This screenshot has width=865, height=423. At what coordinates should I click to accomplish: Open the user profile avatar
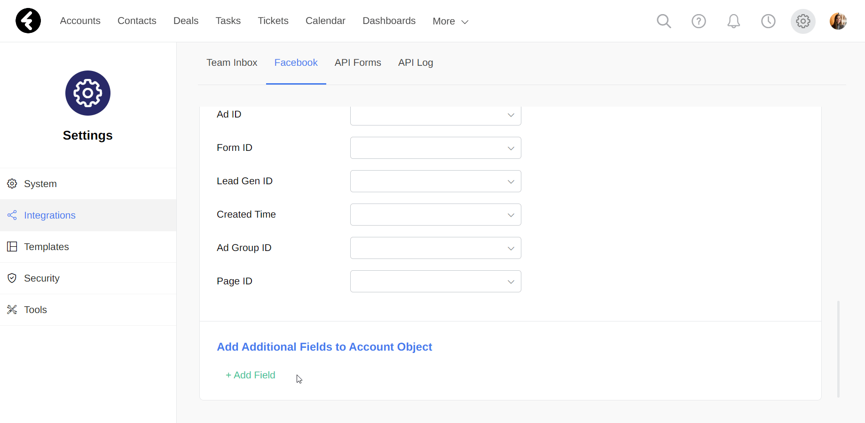838,21
